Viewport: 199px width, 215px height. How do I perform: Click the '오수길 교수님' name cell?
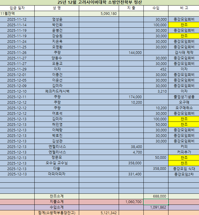[x=57, y=163]
